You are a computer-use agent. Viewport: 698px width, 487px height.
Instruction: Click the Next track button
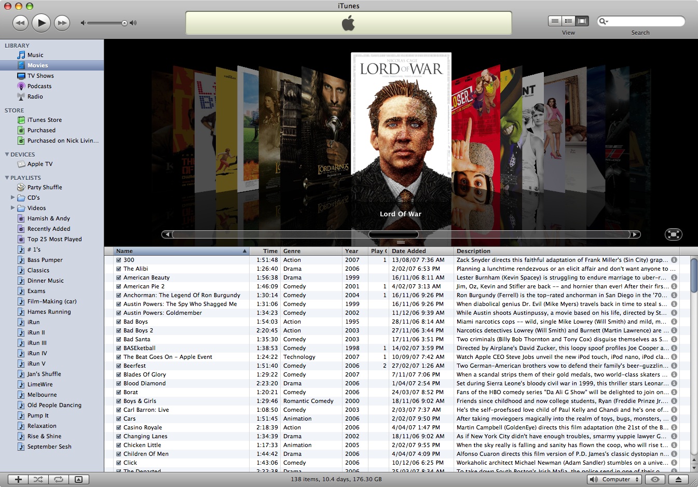[x=62, y=22]
